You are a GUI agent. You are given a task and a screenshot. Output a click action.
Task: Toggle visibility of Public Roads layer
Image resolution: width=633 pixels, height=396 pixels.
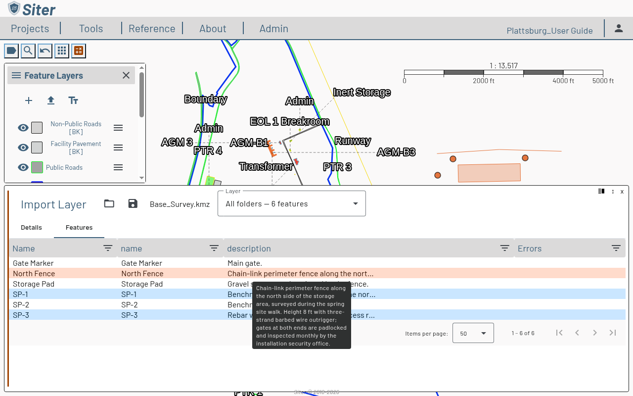pyautogui.click(x=23, y=167)
